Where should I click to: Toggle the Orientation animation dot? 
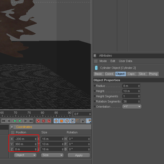(x=95, y=107)
